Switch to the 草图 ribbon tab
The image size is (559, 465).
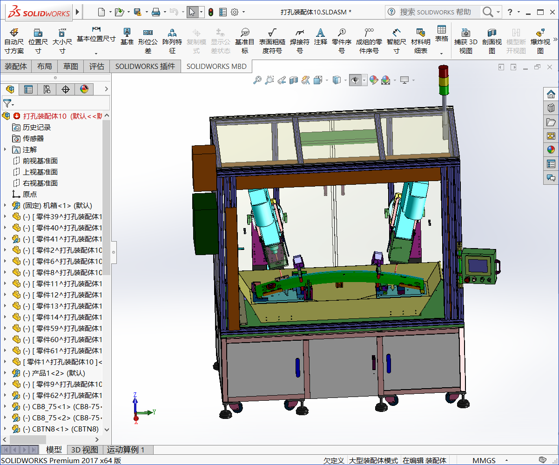click(x=71, y=67)
